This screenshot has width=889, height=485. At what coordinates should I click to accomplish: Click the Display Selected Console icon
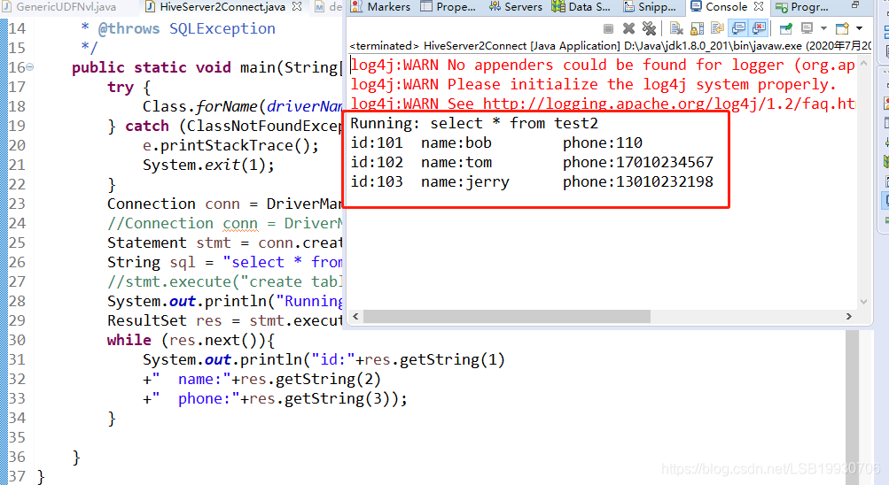(807, 28)
